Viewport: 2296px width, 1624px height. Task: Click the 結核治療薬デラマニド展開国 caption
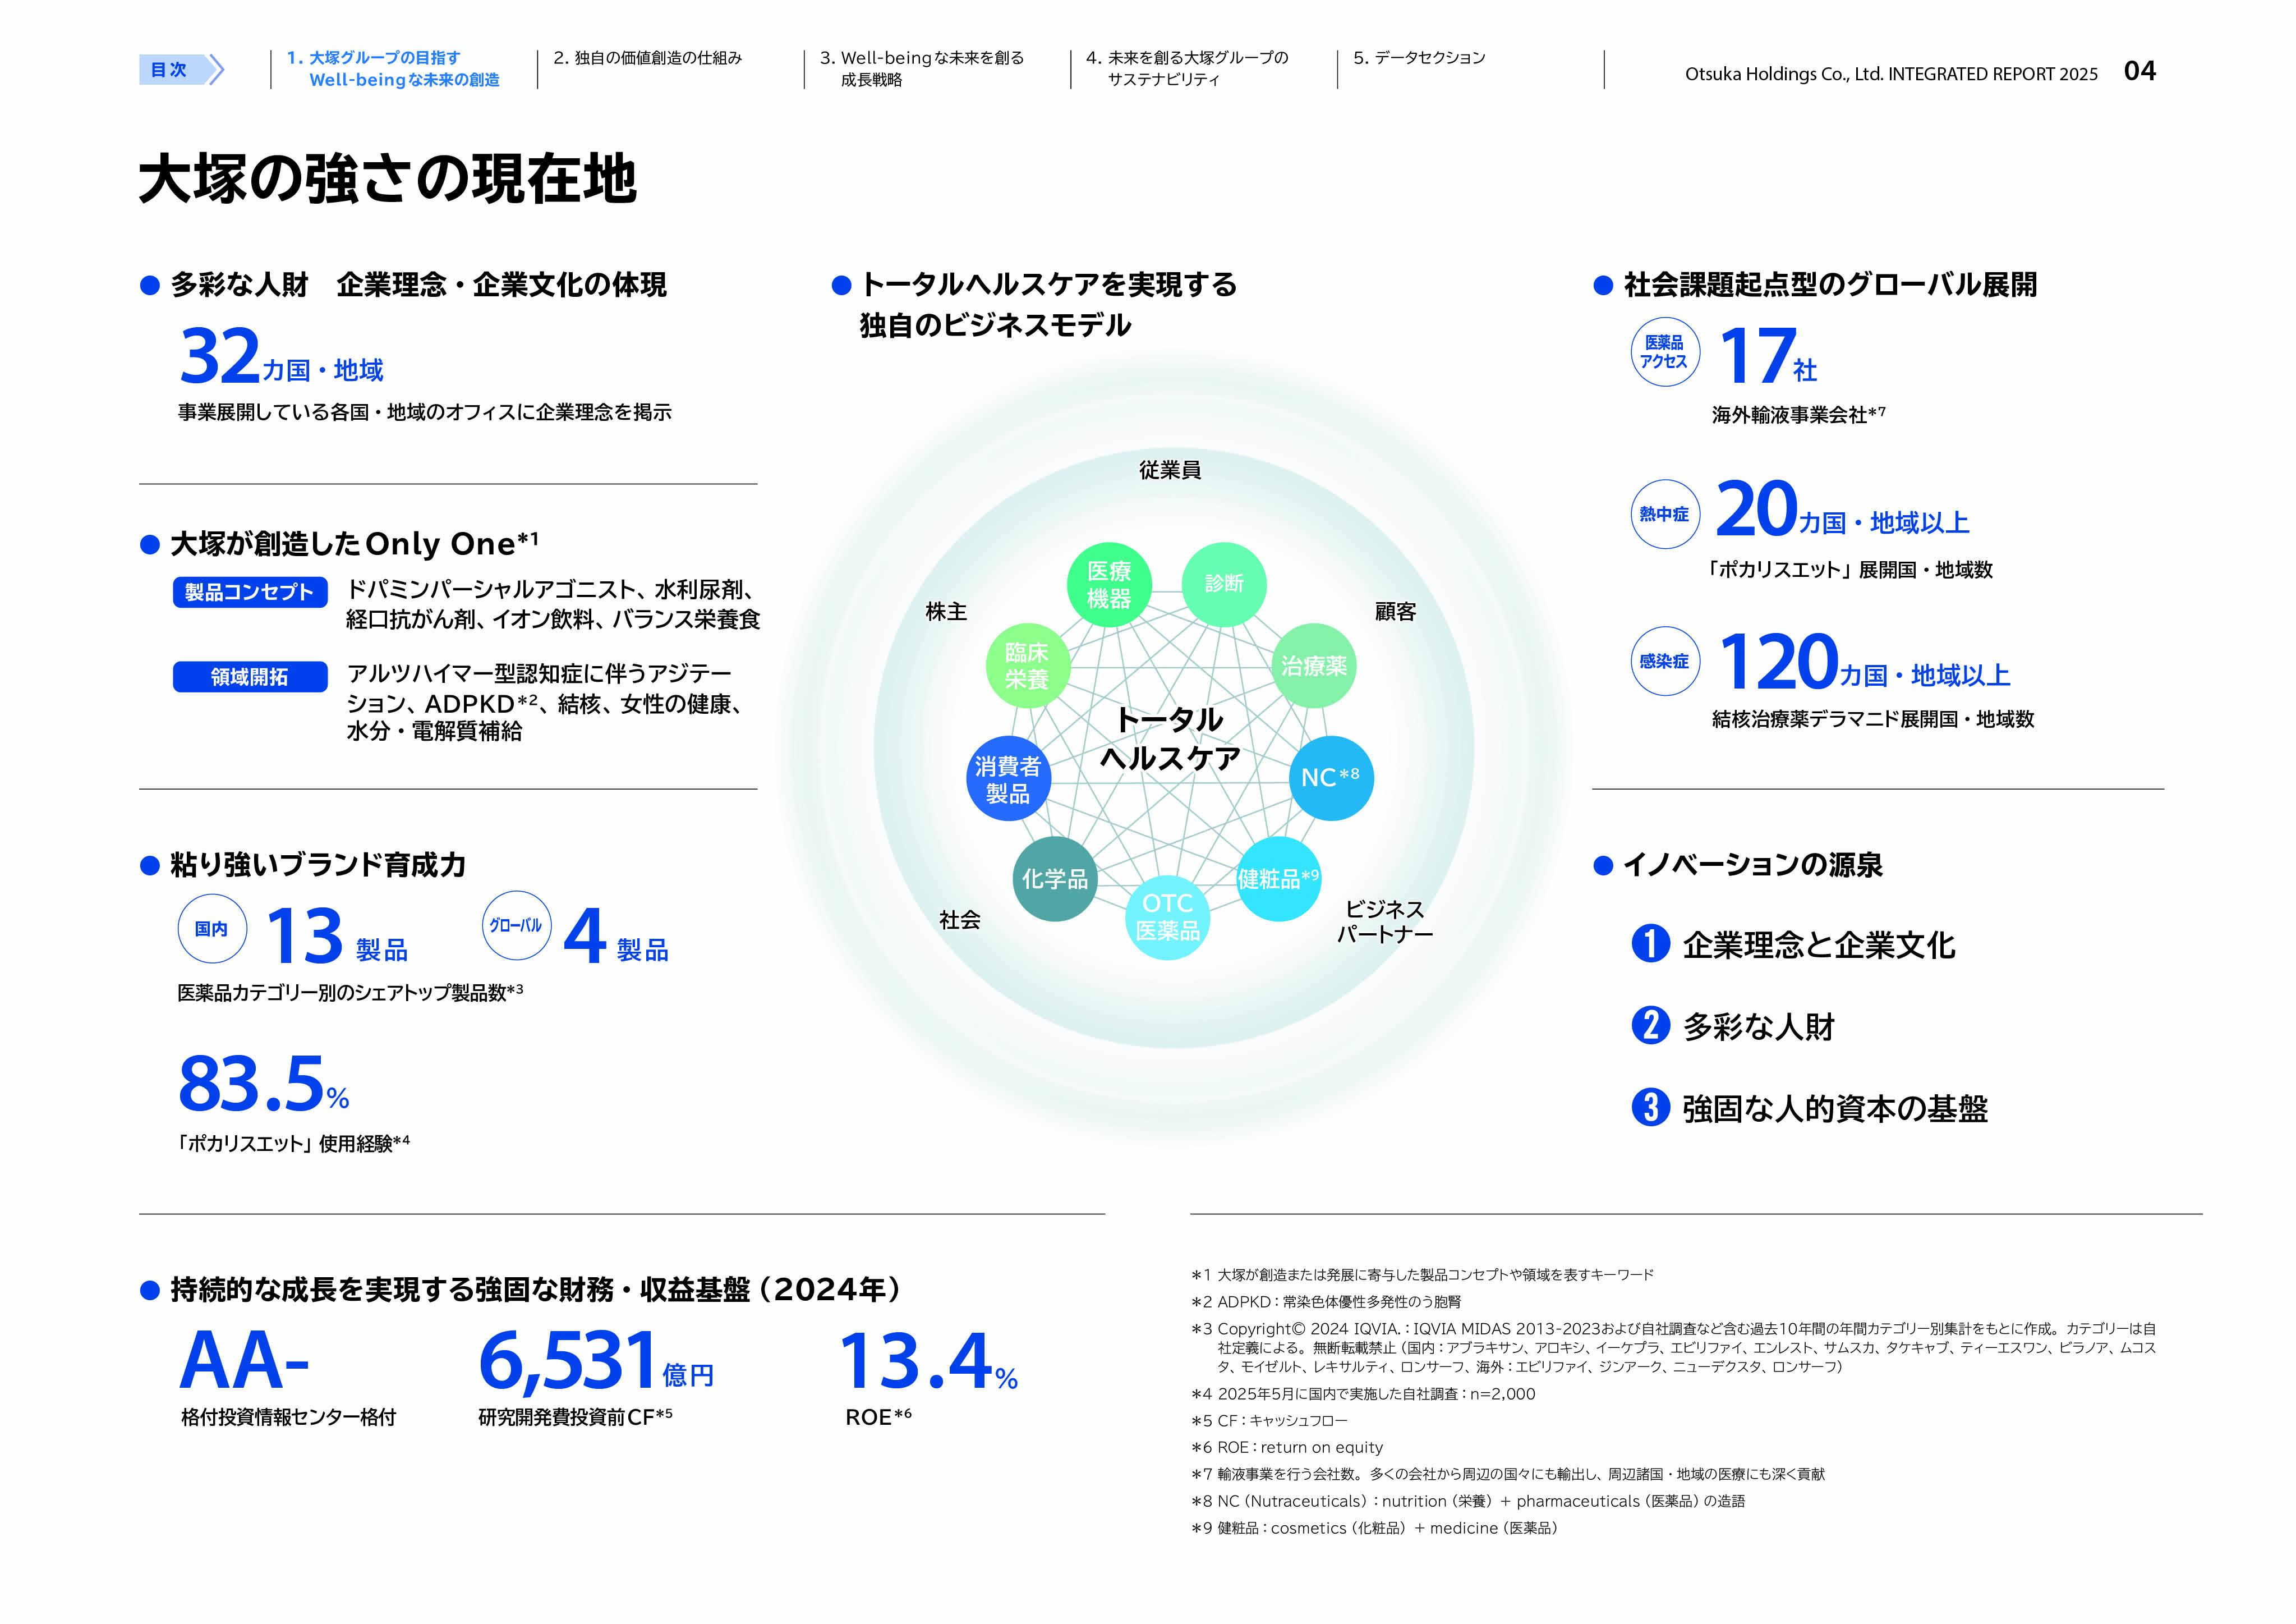(1873, 719)
